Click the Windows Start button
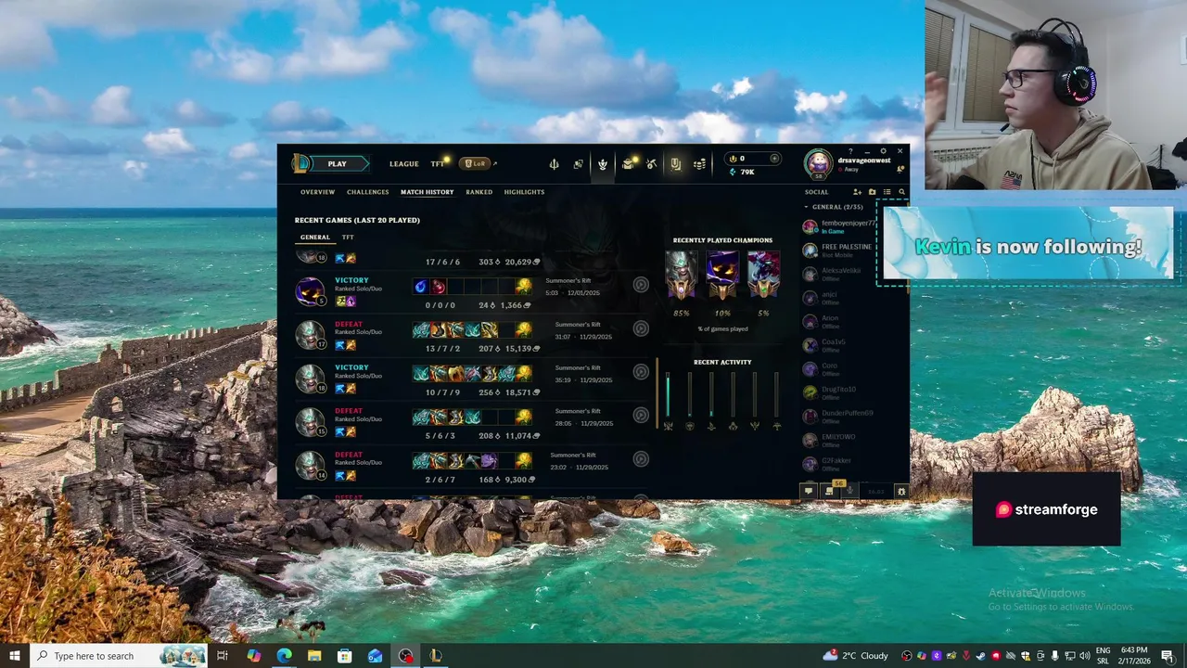 (x=14, y=656)
